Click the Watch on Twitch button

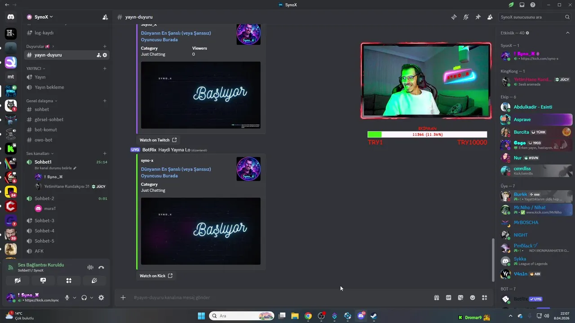[158, 140]
